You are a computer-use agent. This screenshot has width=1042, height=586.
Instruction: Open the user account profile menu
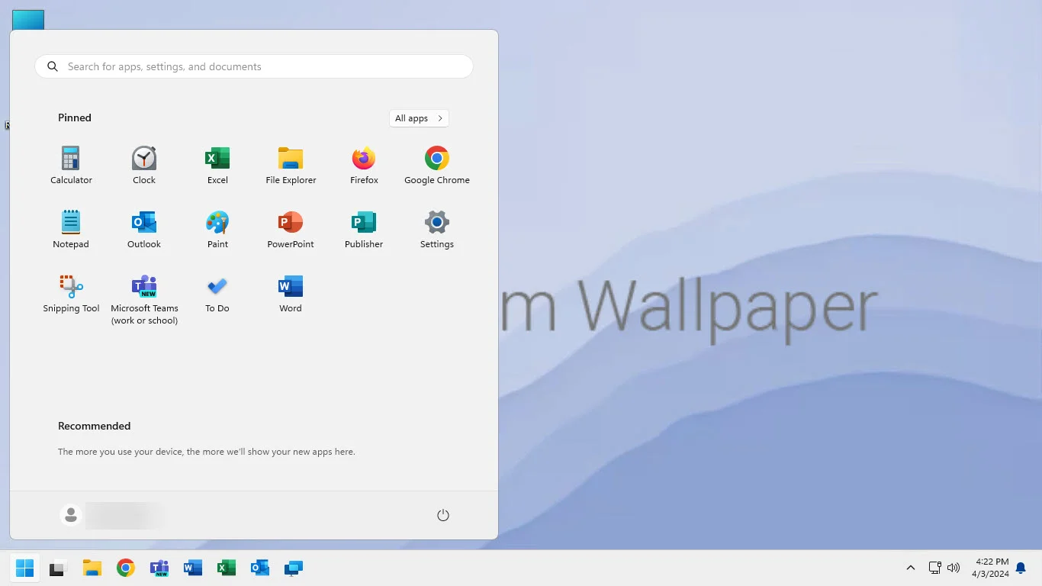pos(111,516)
